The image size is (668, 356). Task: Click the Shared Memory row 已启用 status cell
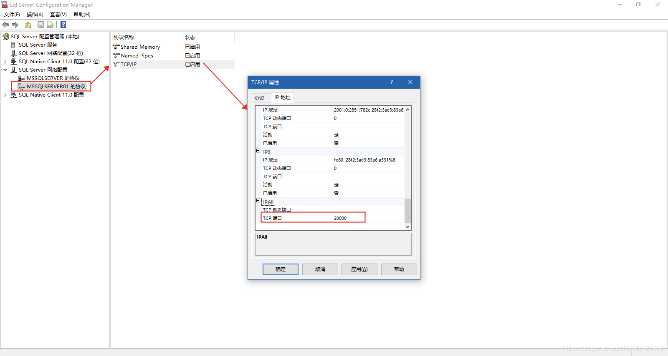coord(192,47)
